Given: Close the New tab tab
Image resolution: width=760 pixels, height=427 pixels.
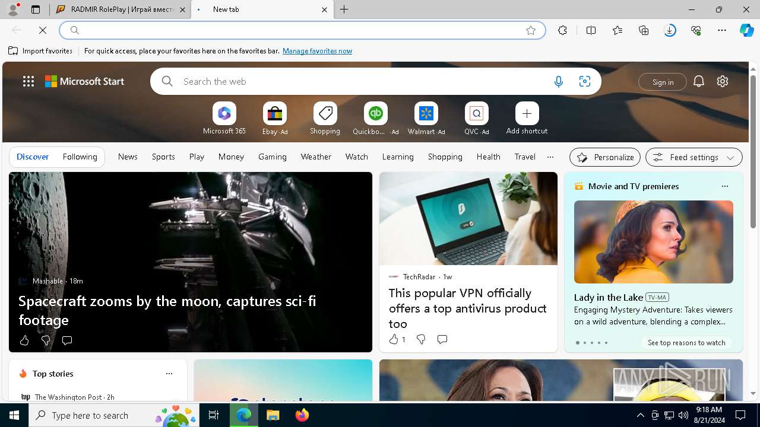Looking at the screenshot, I should pyautogui.click(x=324, y=9).
